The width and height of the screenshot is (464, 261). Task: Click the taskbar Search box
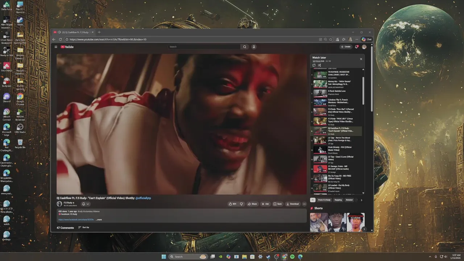[x=188, y=257]
